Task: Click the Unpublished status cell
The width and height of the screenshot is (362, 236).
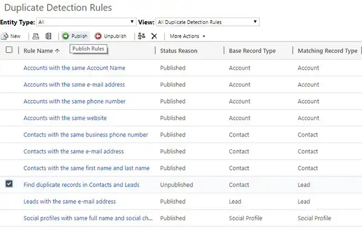Action: pyautogui.click(x=177, y=185)
